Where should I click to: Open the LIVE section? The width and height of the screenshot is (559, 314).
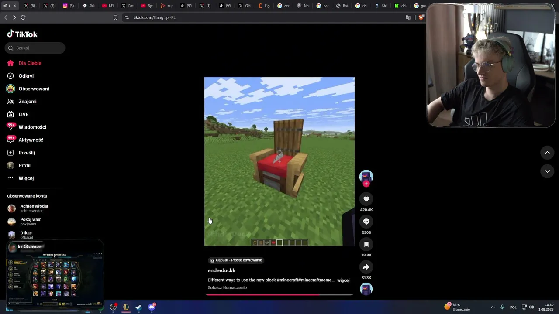(23, 114)
